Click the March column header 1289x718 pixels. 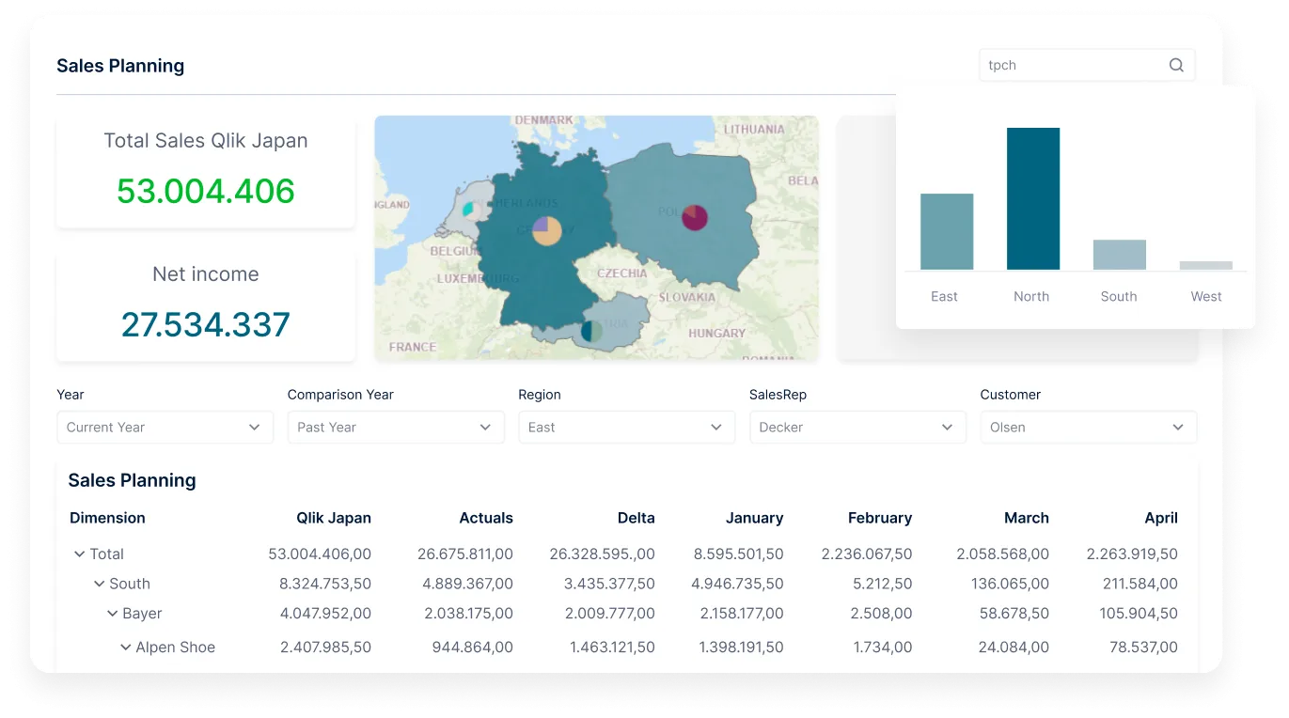[x=1026, y=518]
